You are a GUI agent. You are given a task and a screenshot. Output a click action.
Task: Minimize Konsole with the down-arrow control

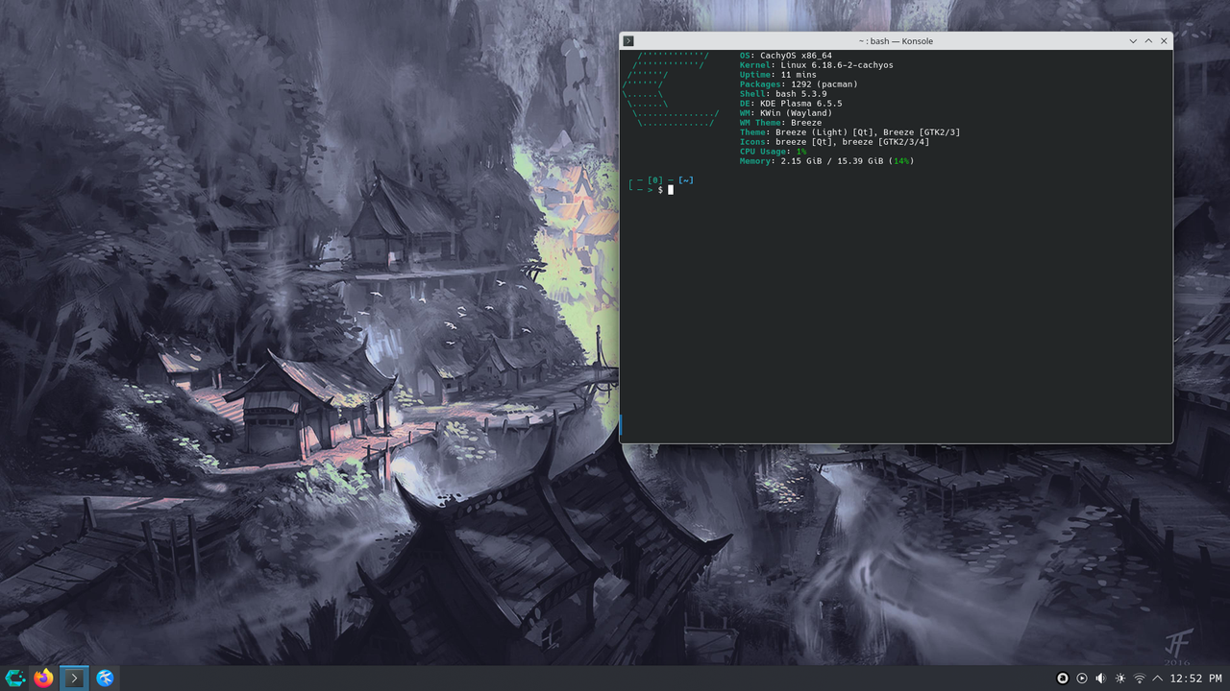1132,40
